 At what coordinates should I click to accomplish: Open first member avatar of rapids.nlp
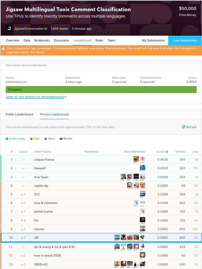[x=130, y=185]
